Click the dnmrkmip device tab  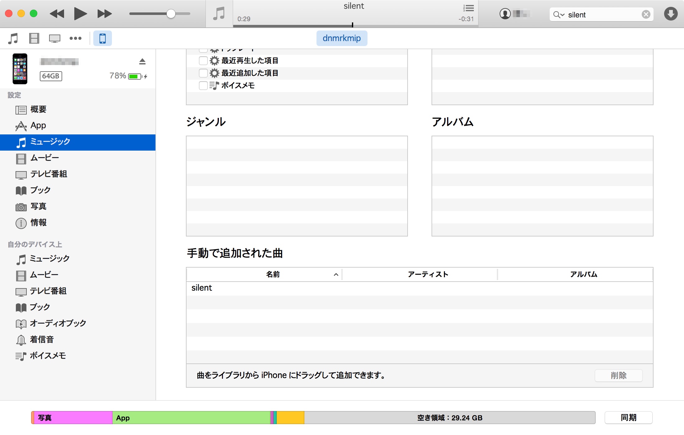tap(342, 38)
